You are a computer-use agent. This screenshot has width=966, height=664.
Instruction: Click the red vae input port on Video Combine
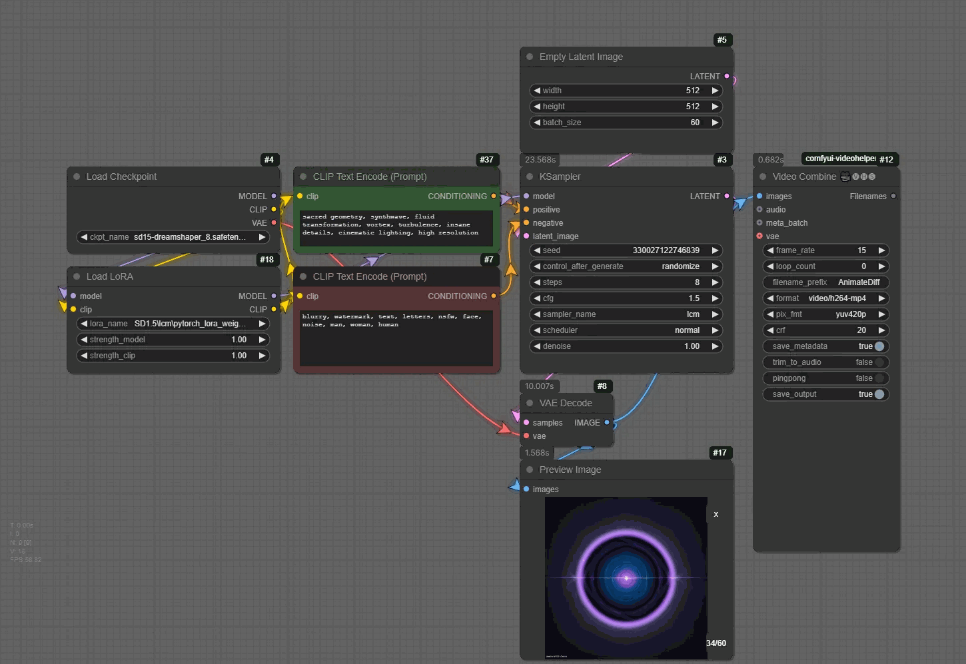(x=759, y=236)
